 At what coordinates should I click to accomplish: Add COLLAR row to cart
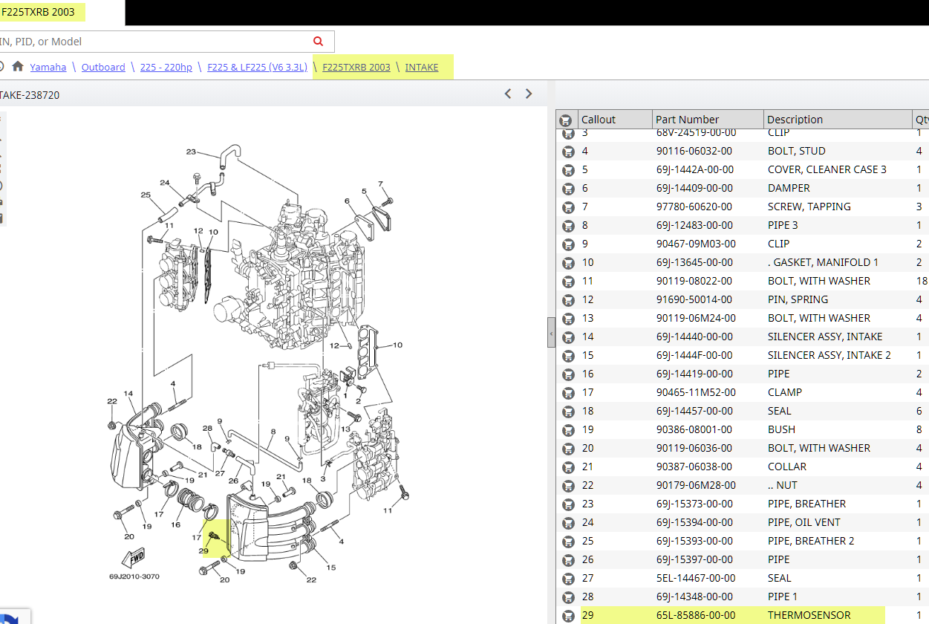pyautogui.click(x=568, y=467)
